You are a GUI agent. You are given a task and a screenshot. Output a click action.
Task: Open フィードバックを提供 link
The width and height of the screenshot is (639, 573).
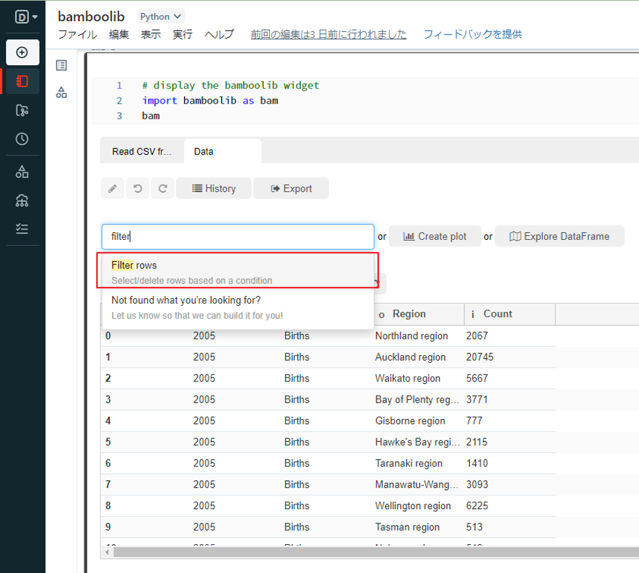click(472, 34)
